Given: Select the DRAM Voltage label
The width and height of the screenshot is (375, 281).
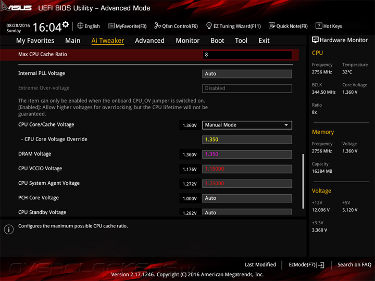Looking at the screenshot, I should [x=35, y=154].
